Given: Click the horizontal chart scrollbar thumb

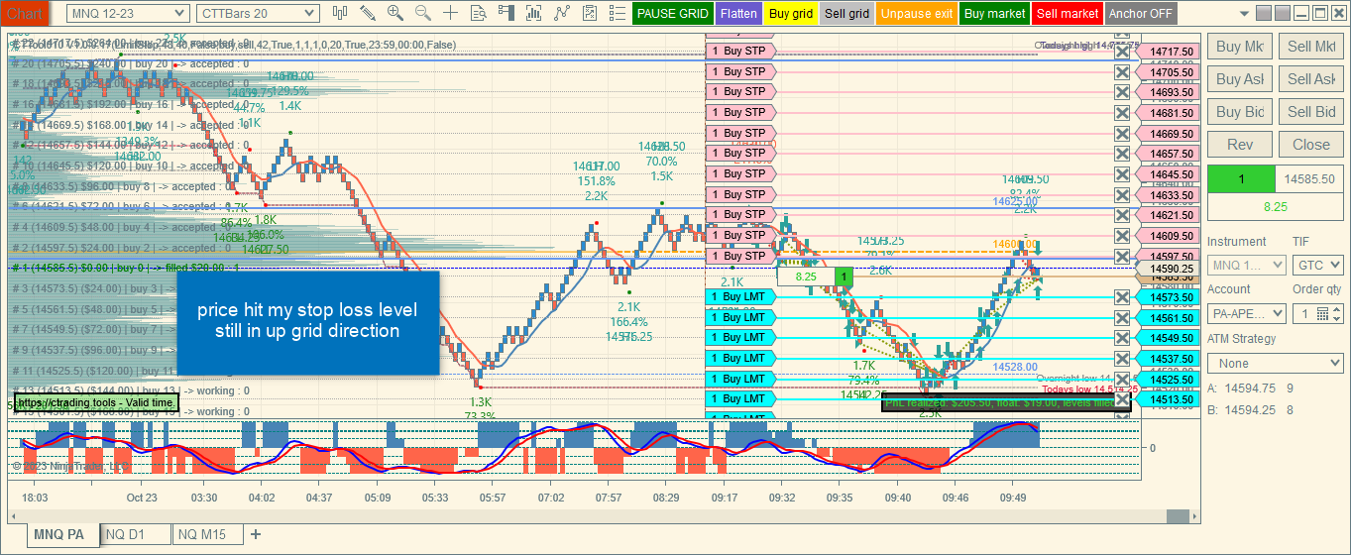Looking at the screenshot, I should [x=1177, y=516].
